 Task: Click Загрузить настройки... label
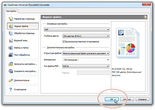point(25,64)
